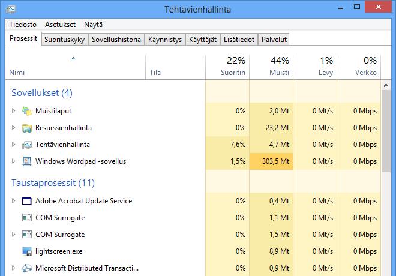Screen dimensions: 396x276
Task: Click the Adobe Acrobat Update Service icon
Action: point(27,201)
